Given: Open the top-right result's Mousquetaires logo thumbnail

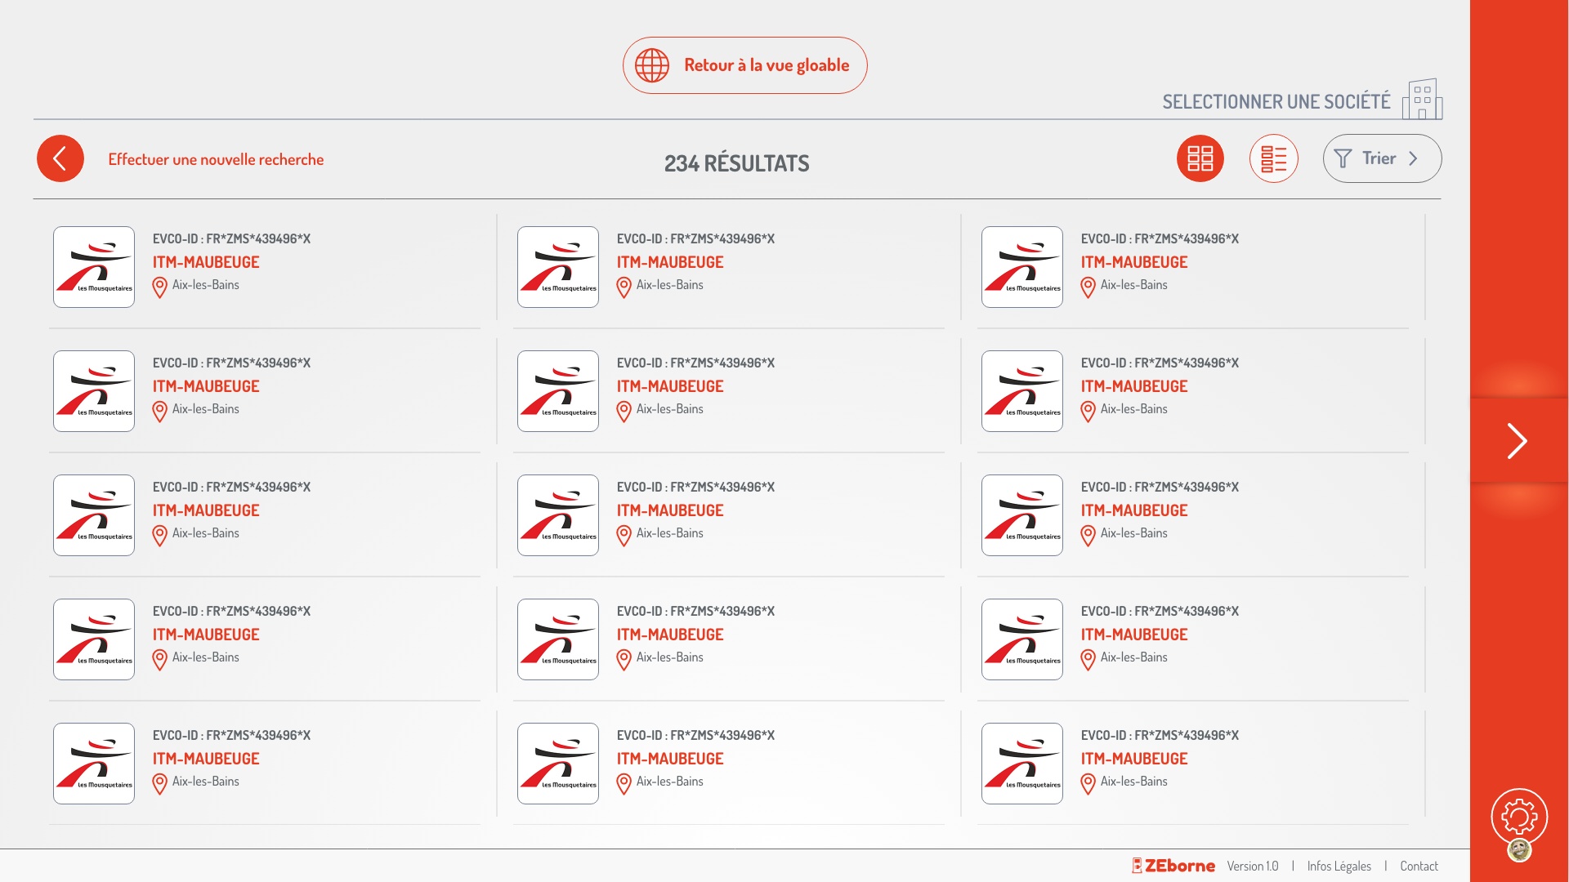Looking at the screenshot, I should pos(1021,267).
